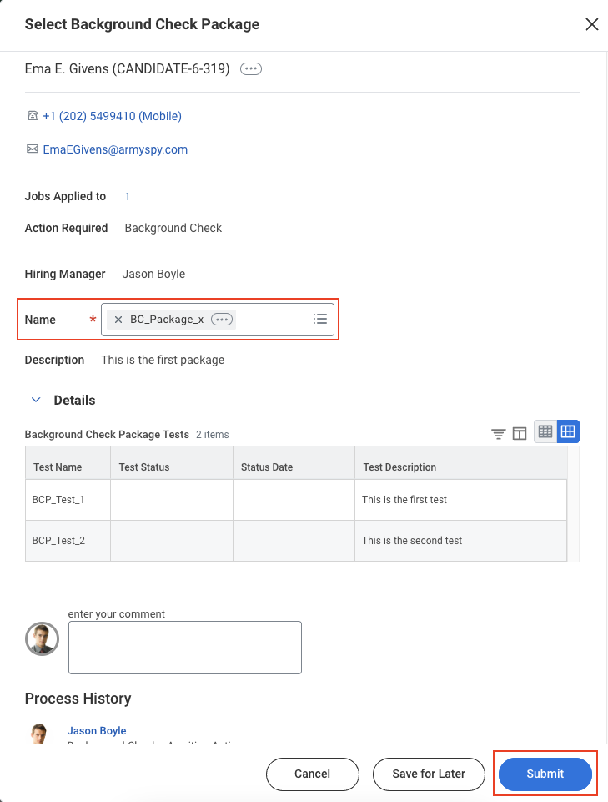
Task: Click 'This is the first test' cell
Action: click(x=460, y=500)
